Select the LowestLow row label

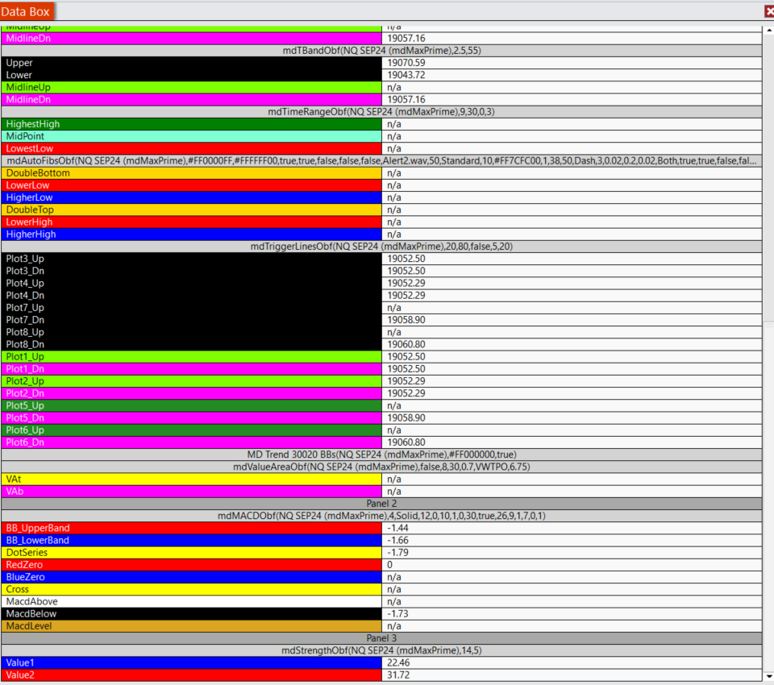click(192, 148)
